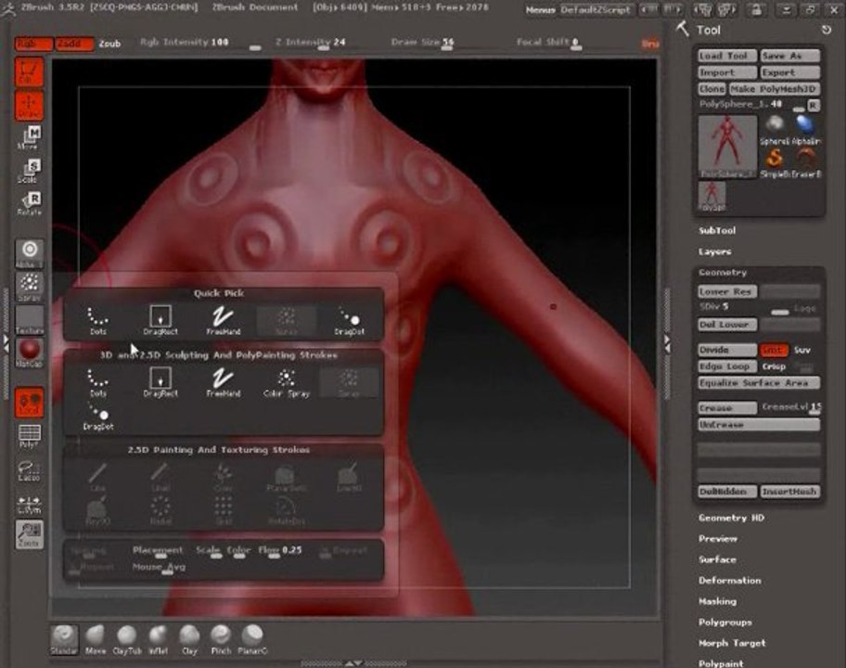Viewport: 846px width, 668px height.
Task: Pick the Color Spray stroke icon
Action: 286,382
